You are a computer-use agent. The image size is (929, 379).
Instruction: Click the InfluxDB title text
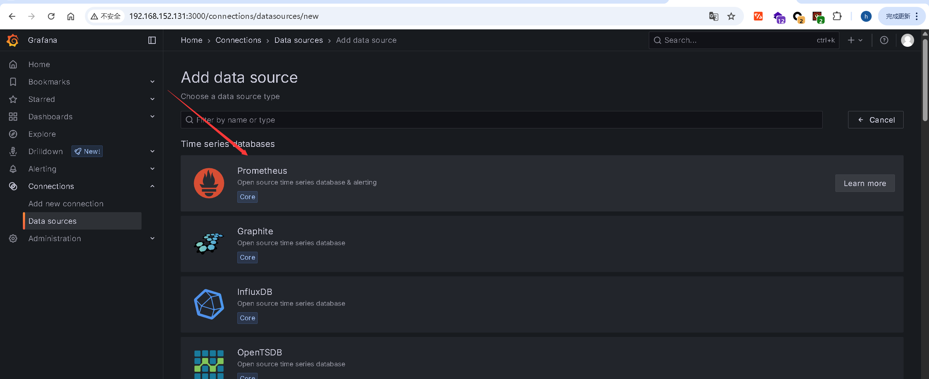pos(255,292)
